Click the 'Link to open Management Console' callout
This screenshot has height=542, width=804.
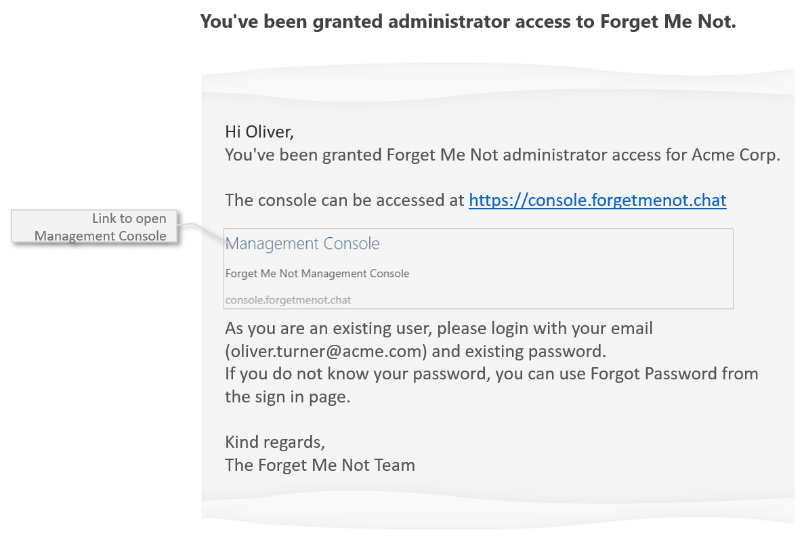coord(96,227)
